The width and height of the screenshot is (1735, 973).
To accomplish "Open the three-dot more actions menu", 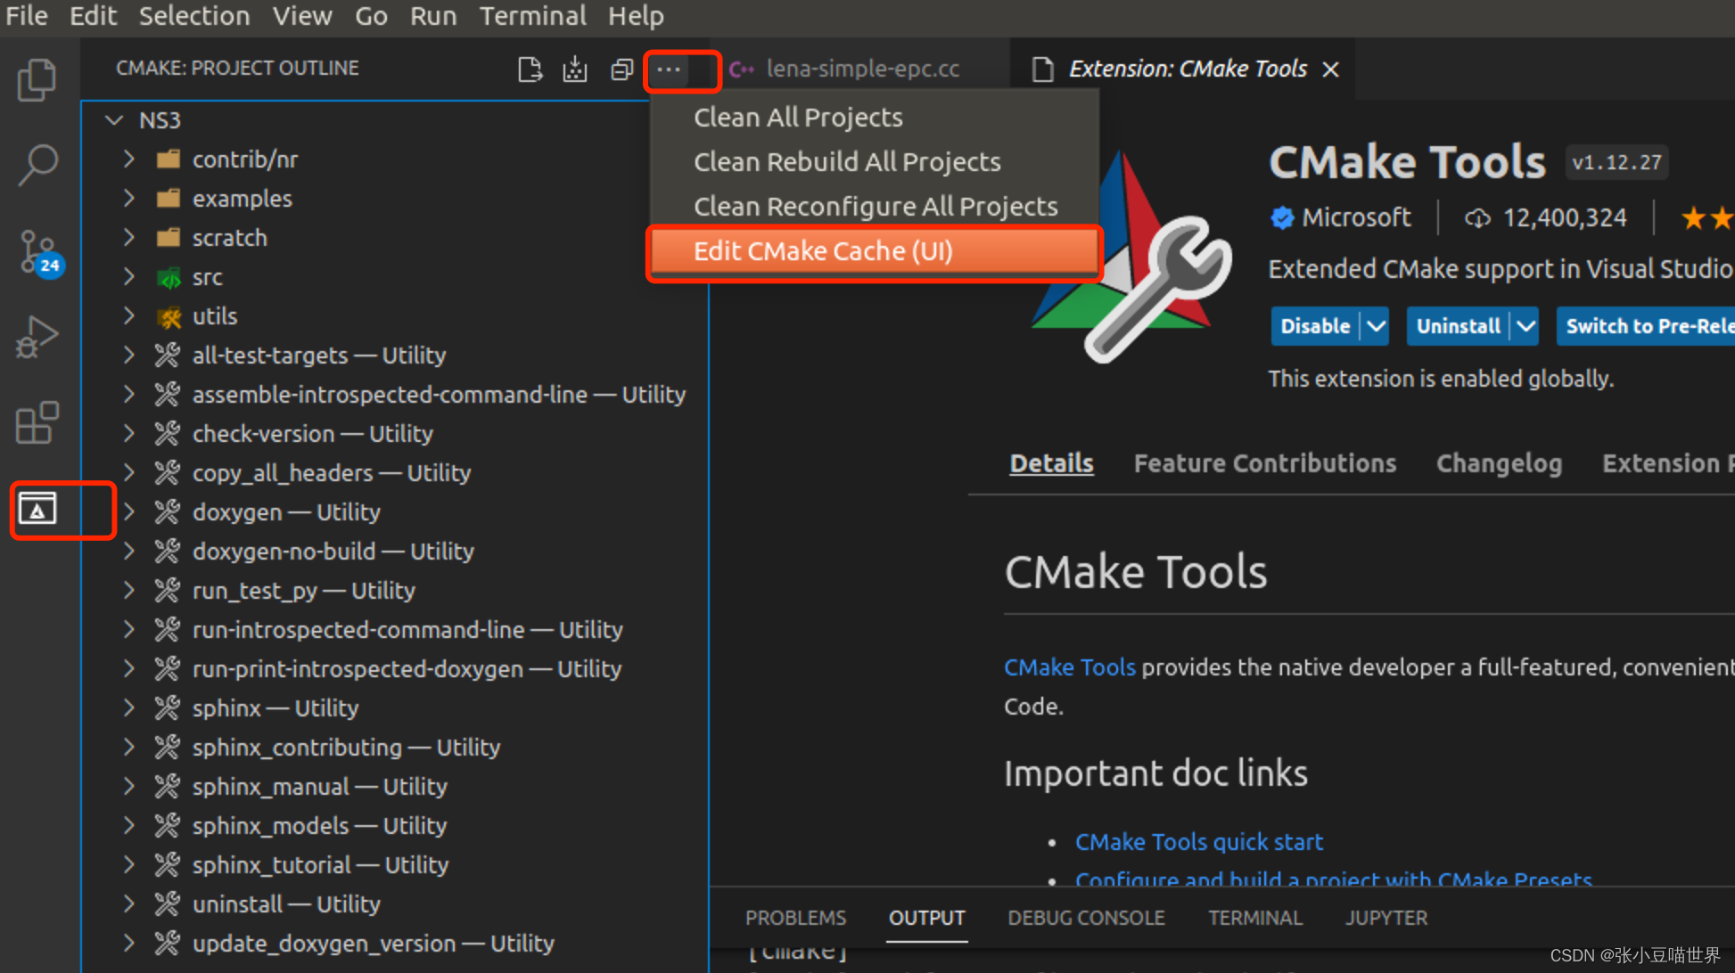I will 669,69.
